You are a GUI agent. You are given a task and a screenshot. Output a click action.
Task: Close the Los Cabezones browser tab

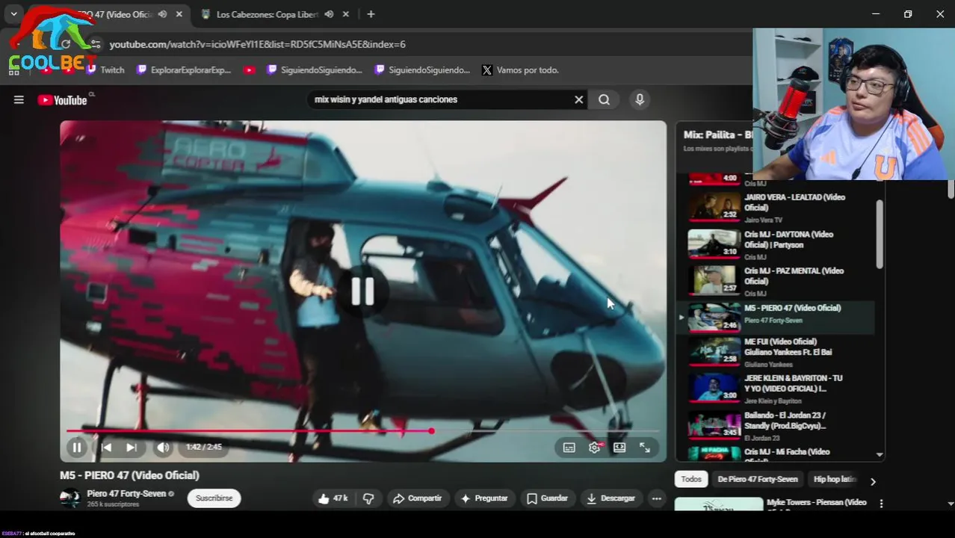pyautogui.click(x=345, y=14)
